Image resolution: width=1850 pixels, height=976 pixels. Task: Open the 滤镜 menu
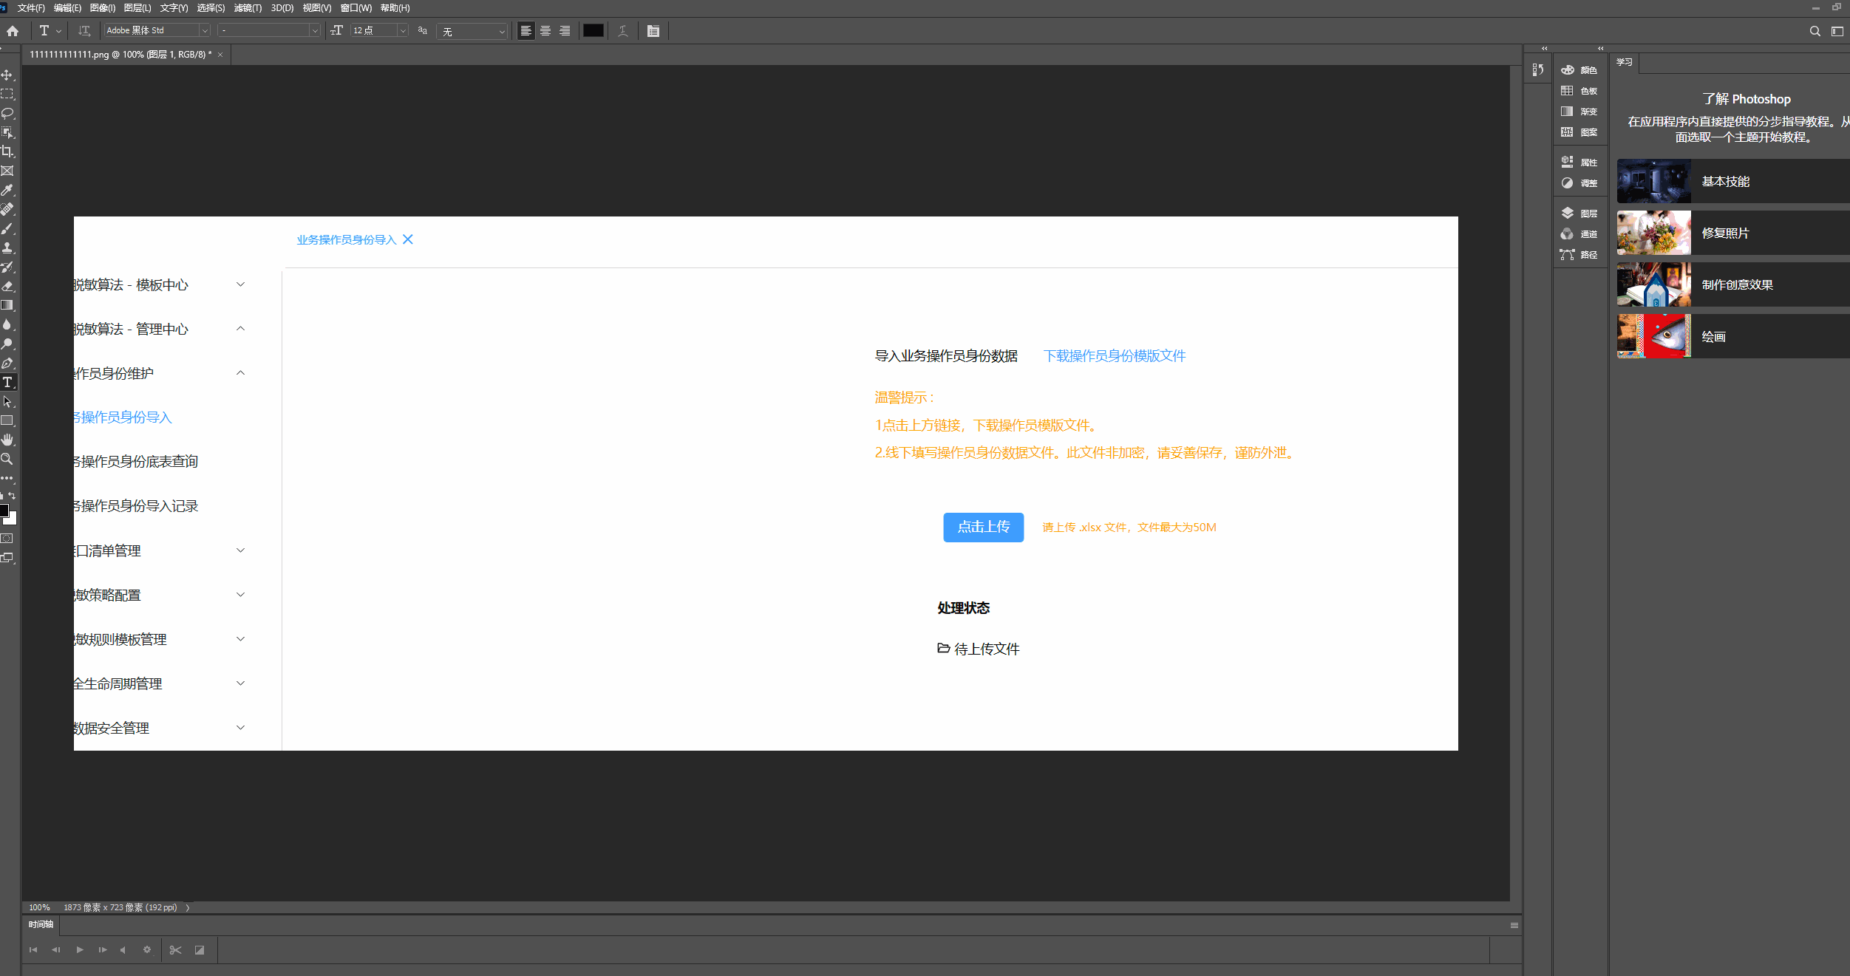click(x=248, y=8)
